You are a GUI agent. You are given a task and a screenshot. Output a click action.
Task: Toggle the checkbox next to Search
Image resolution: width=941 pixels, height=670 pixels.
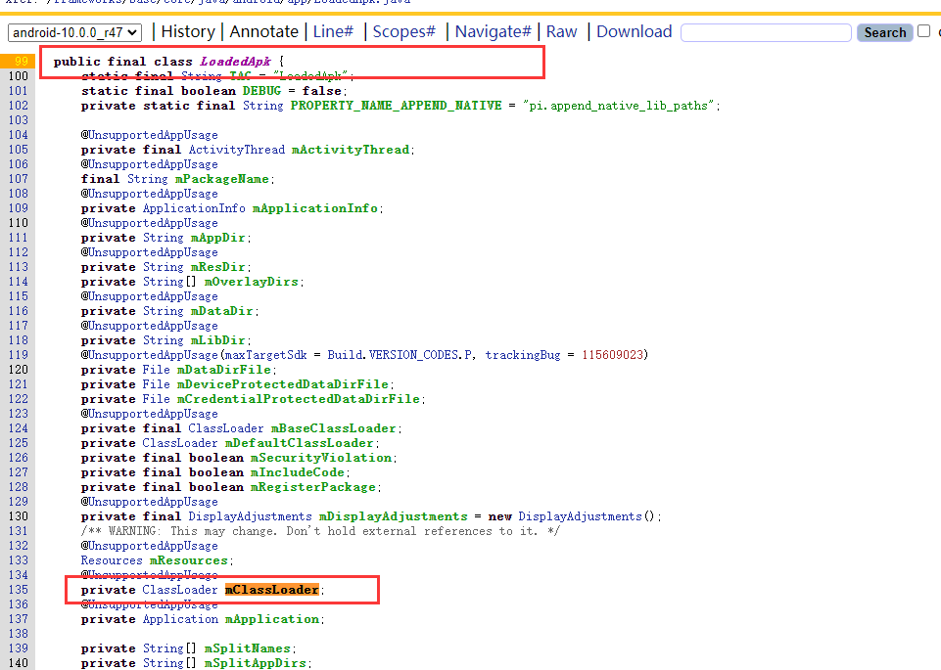click(x=924, y=31)
